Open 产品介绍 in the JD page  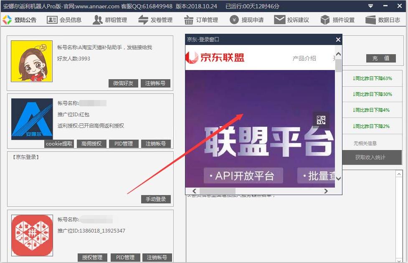pyautogui.click(x=304, y=58)
